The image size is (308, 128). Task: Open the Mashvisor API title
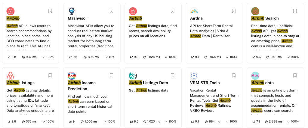coord(77,18)
